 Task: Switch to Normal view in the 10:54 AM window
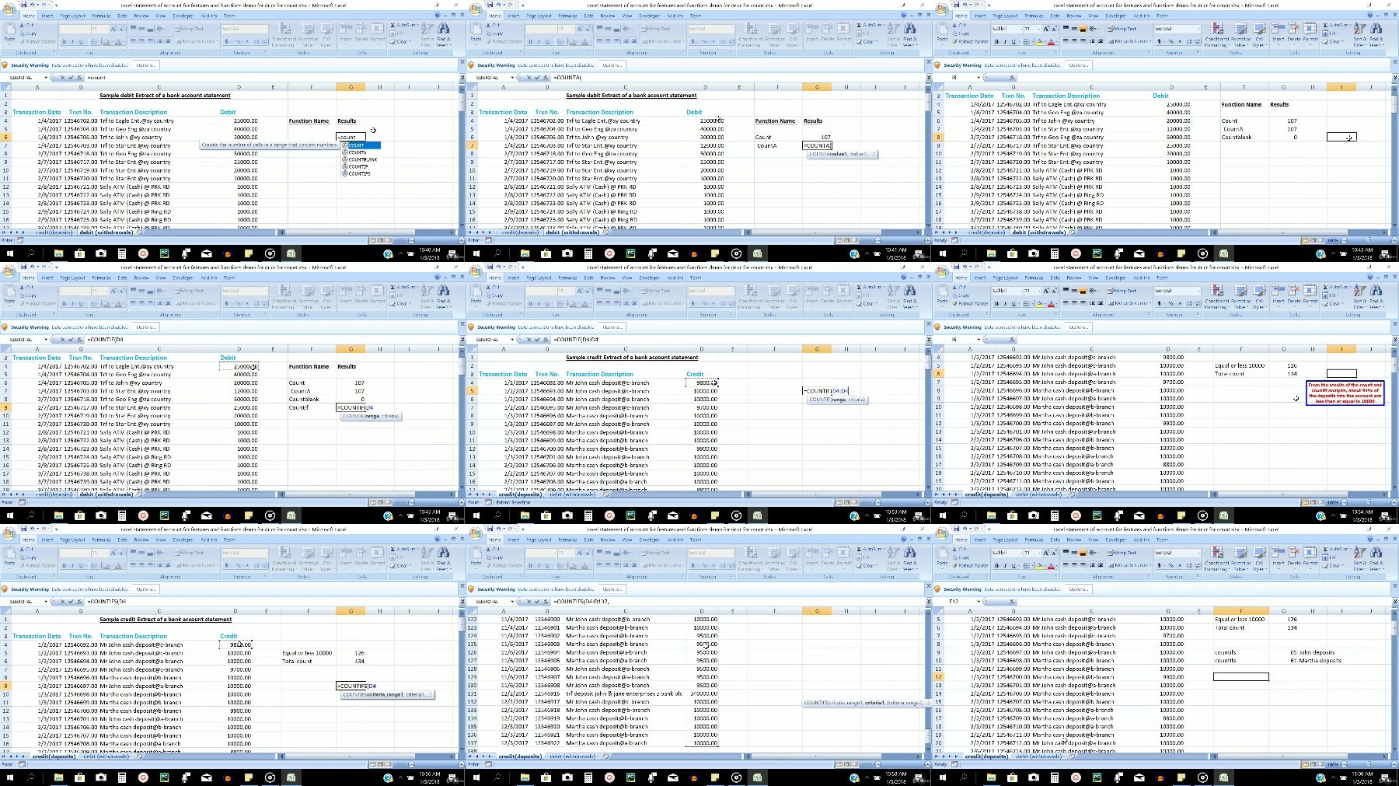click(1305, 502)
